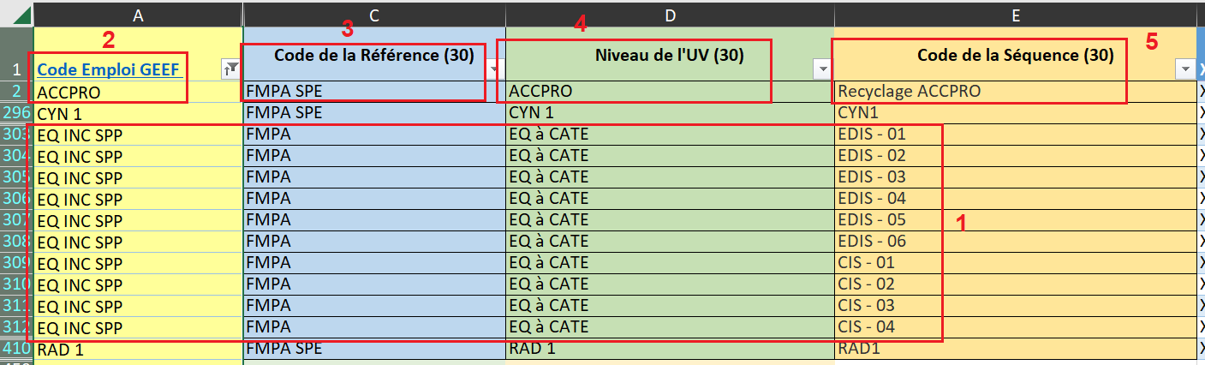
Task: Select the EDIS - 06 cell
Action: click(1015, 241)
